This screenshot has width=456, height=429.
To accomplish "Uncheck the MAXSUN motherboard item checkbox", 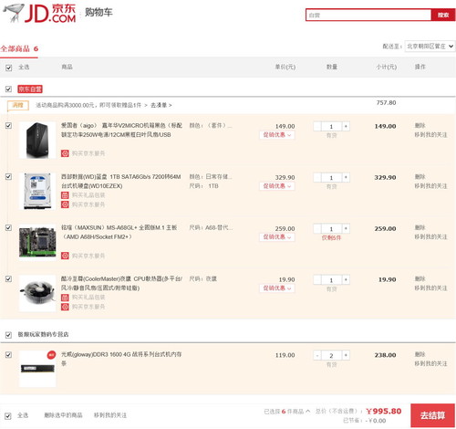I will [8, 227].
